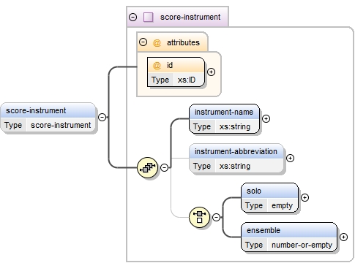355x263 pixels.
Task: Collapse the score-instrument type header
Action: [132, 17]
